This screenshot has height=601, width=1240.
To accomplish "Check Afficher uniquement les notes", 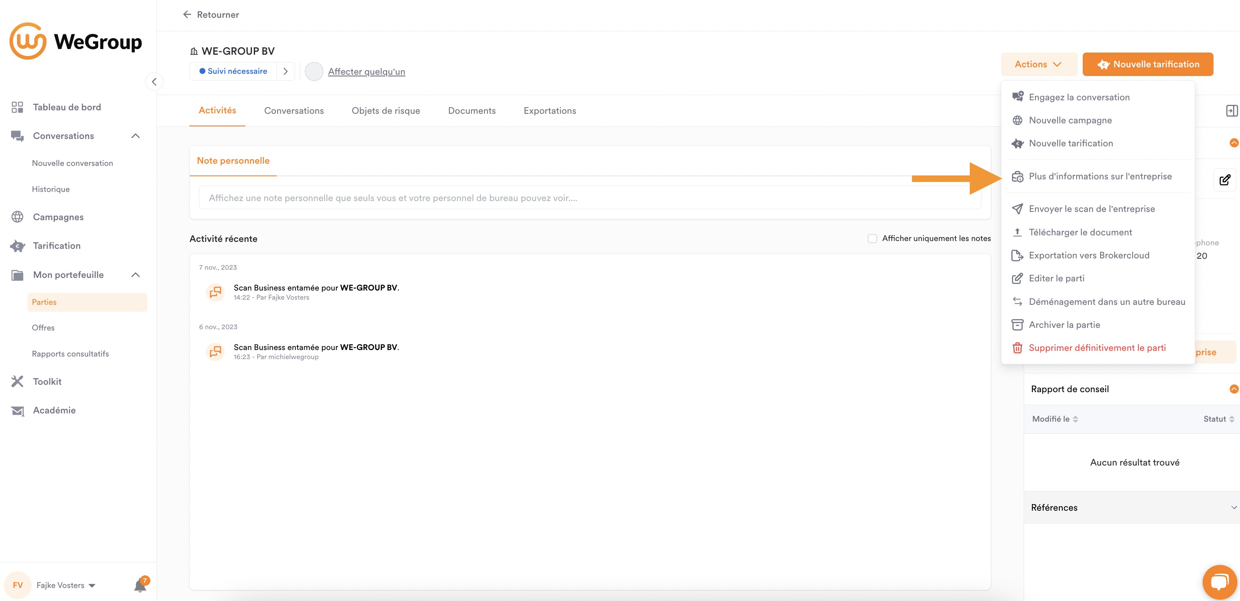I will tap(872, 239).
